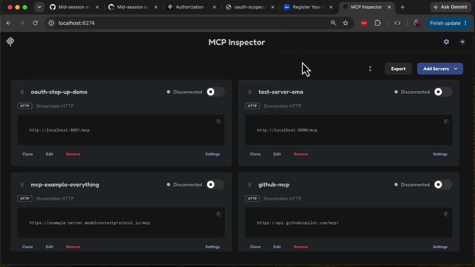
Task: Open the devtools code brackets icon
Action: click(397, 23)
